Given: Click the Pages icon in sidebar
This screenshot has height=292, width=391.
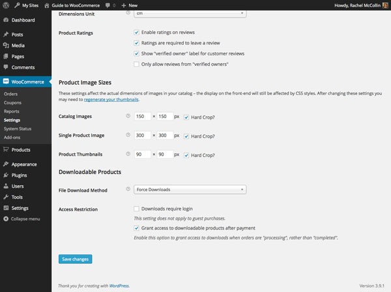Looking at the screenshot, I should tap(6, 56).
